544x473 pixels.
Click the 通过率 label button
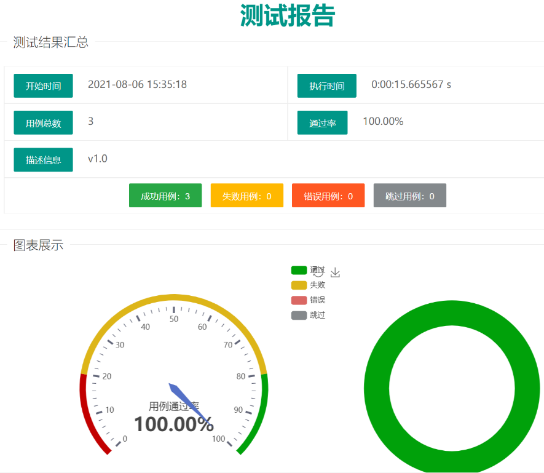click(x=322, y=123)
